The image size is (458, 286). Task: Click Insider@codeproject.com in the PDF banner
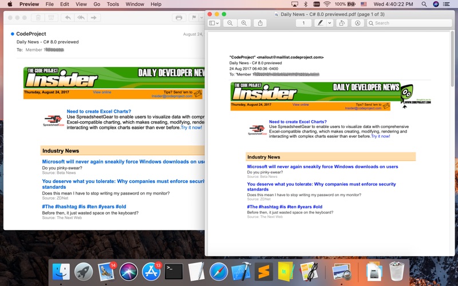coord(363,108)
